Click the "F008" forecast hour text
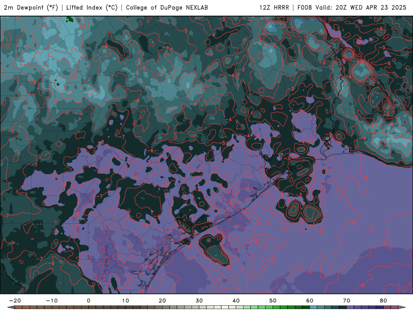This screenshot has height=310, width=413. pyautogui.click(x=305, y=7)
